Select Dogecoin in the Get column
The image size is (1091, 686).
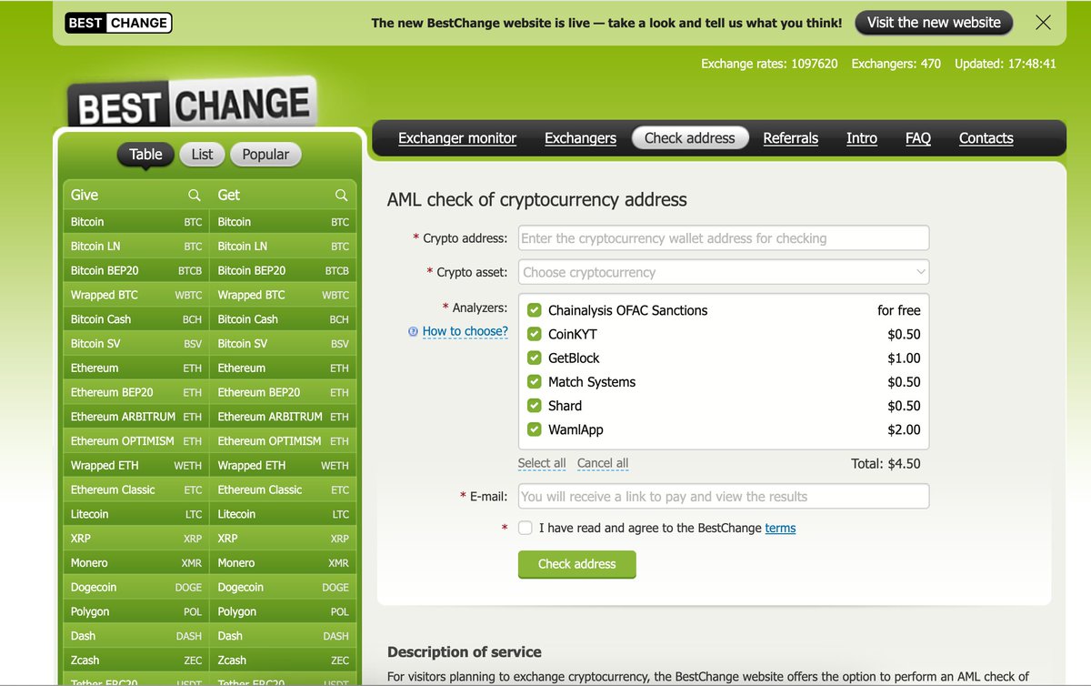point(283,588)
